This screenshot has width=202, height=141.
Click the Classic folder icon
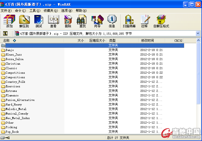click(x=3, y=68)
